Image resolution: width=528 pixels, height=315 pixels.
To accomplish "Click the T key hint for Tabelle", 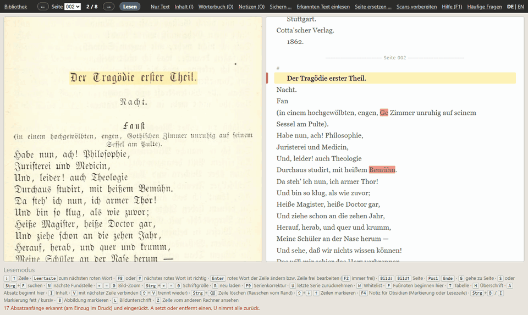I will click(x=450, y=286).
